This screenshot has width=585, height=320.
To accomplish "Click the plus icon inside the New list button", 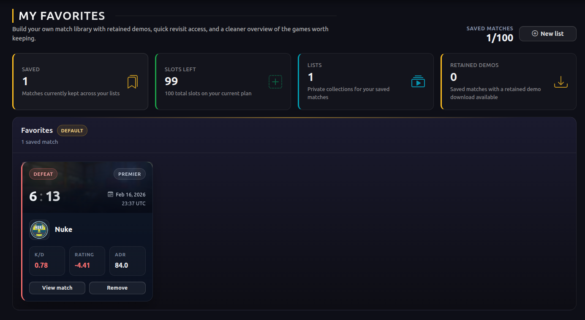I will click(535, 34).
